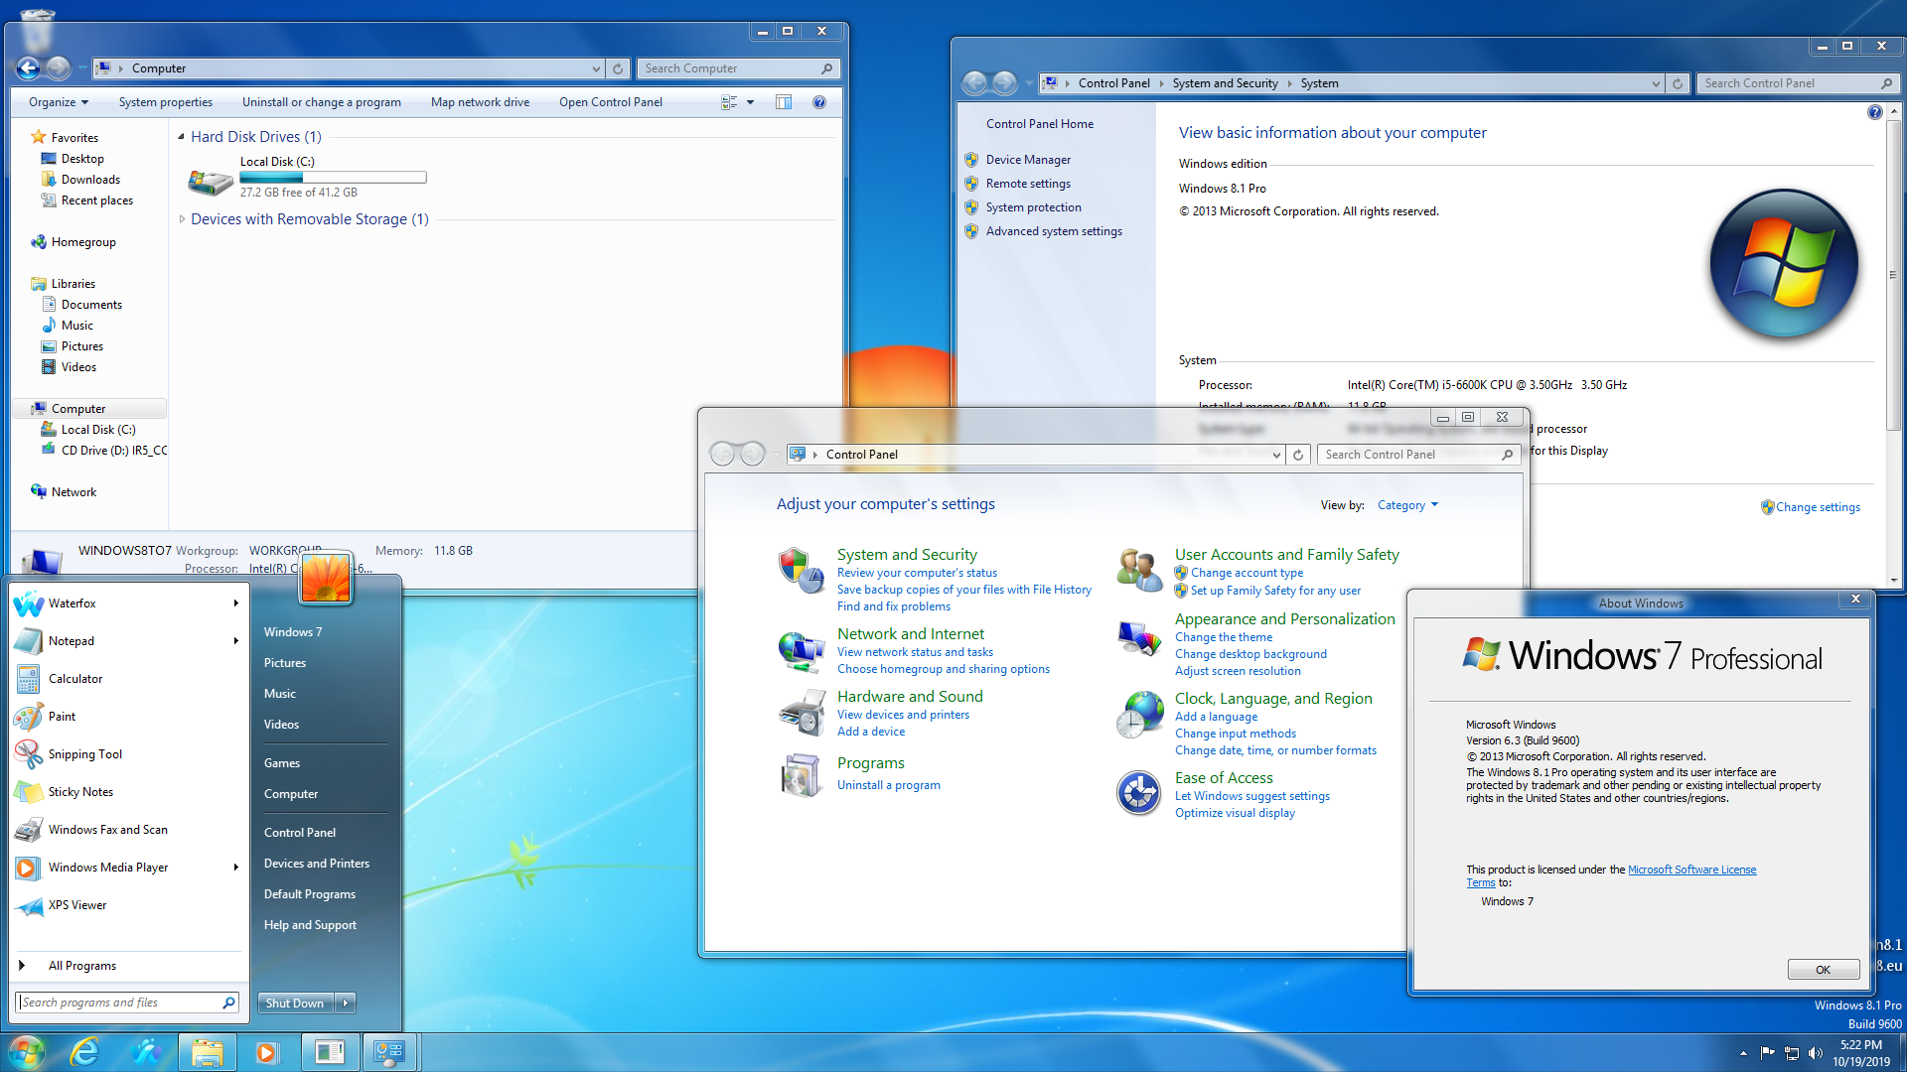Viewport: 1907px width, 1072px height.
Task: Select Devices and Printers in Start menu
Action: (x=317, y=863)
